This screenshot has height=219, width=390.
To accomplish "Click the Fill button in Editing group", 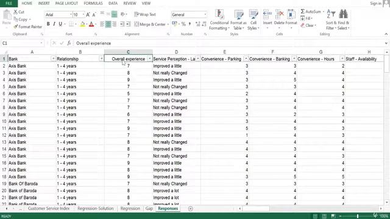I will (306, 18).
